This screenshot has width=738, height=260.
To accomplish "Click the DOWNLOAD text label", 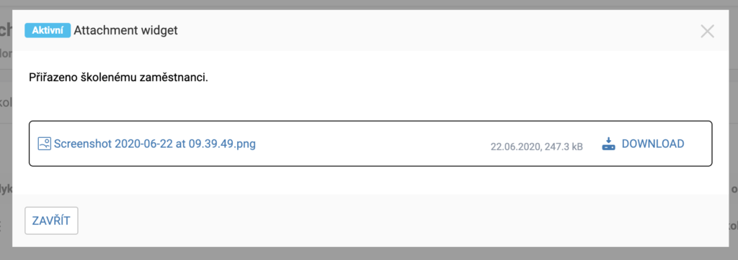I will pyautogui.click(x=653, y=144).
